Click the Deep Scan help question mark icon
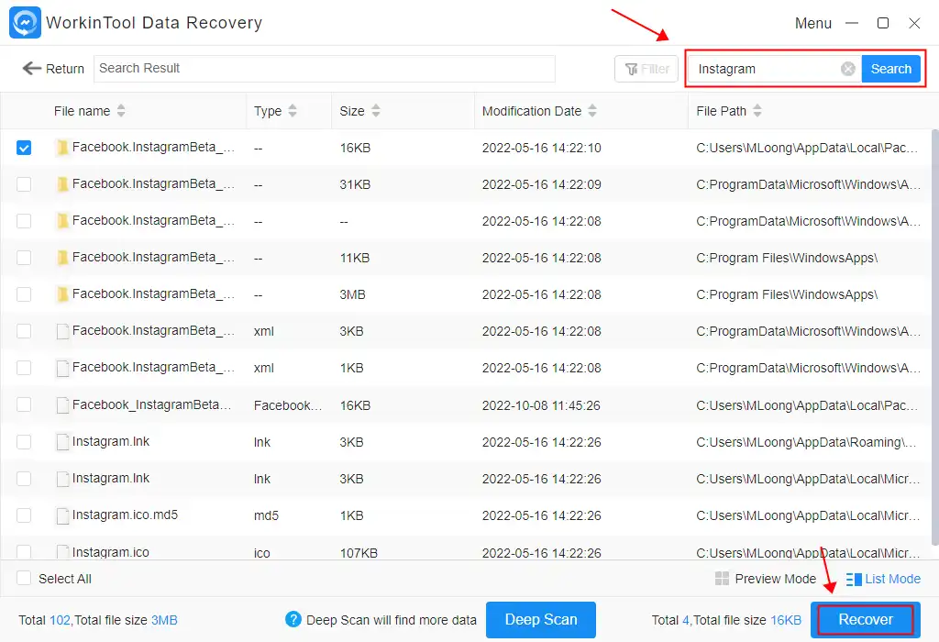The width and height of the screenshot is (939, 642). click(293, 619)
